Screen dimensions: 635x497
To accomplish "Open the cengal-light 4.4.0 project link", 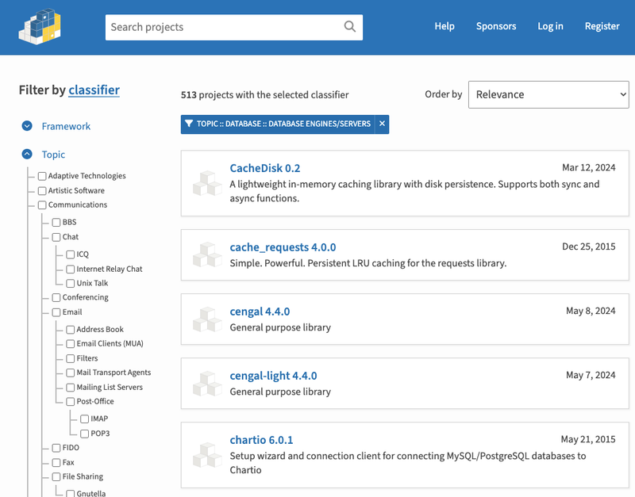I will pos(273,376).
